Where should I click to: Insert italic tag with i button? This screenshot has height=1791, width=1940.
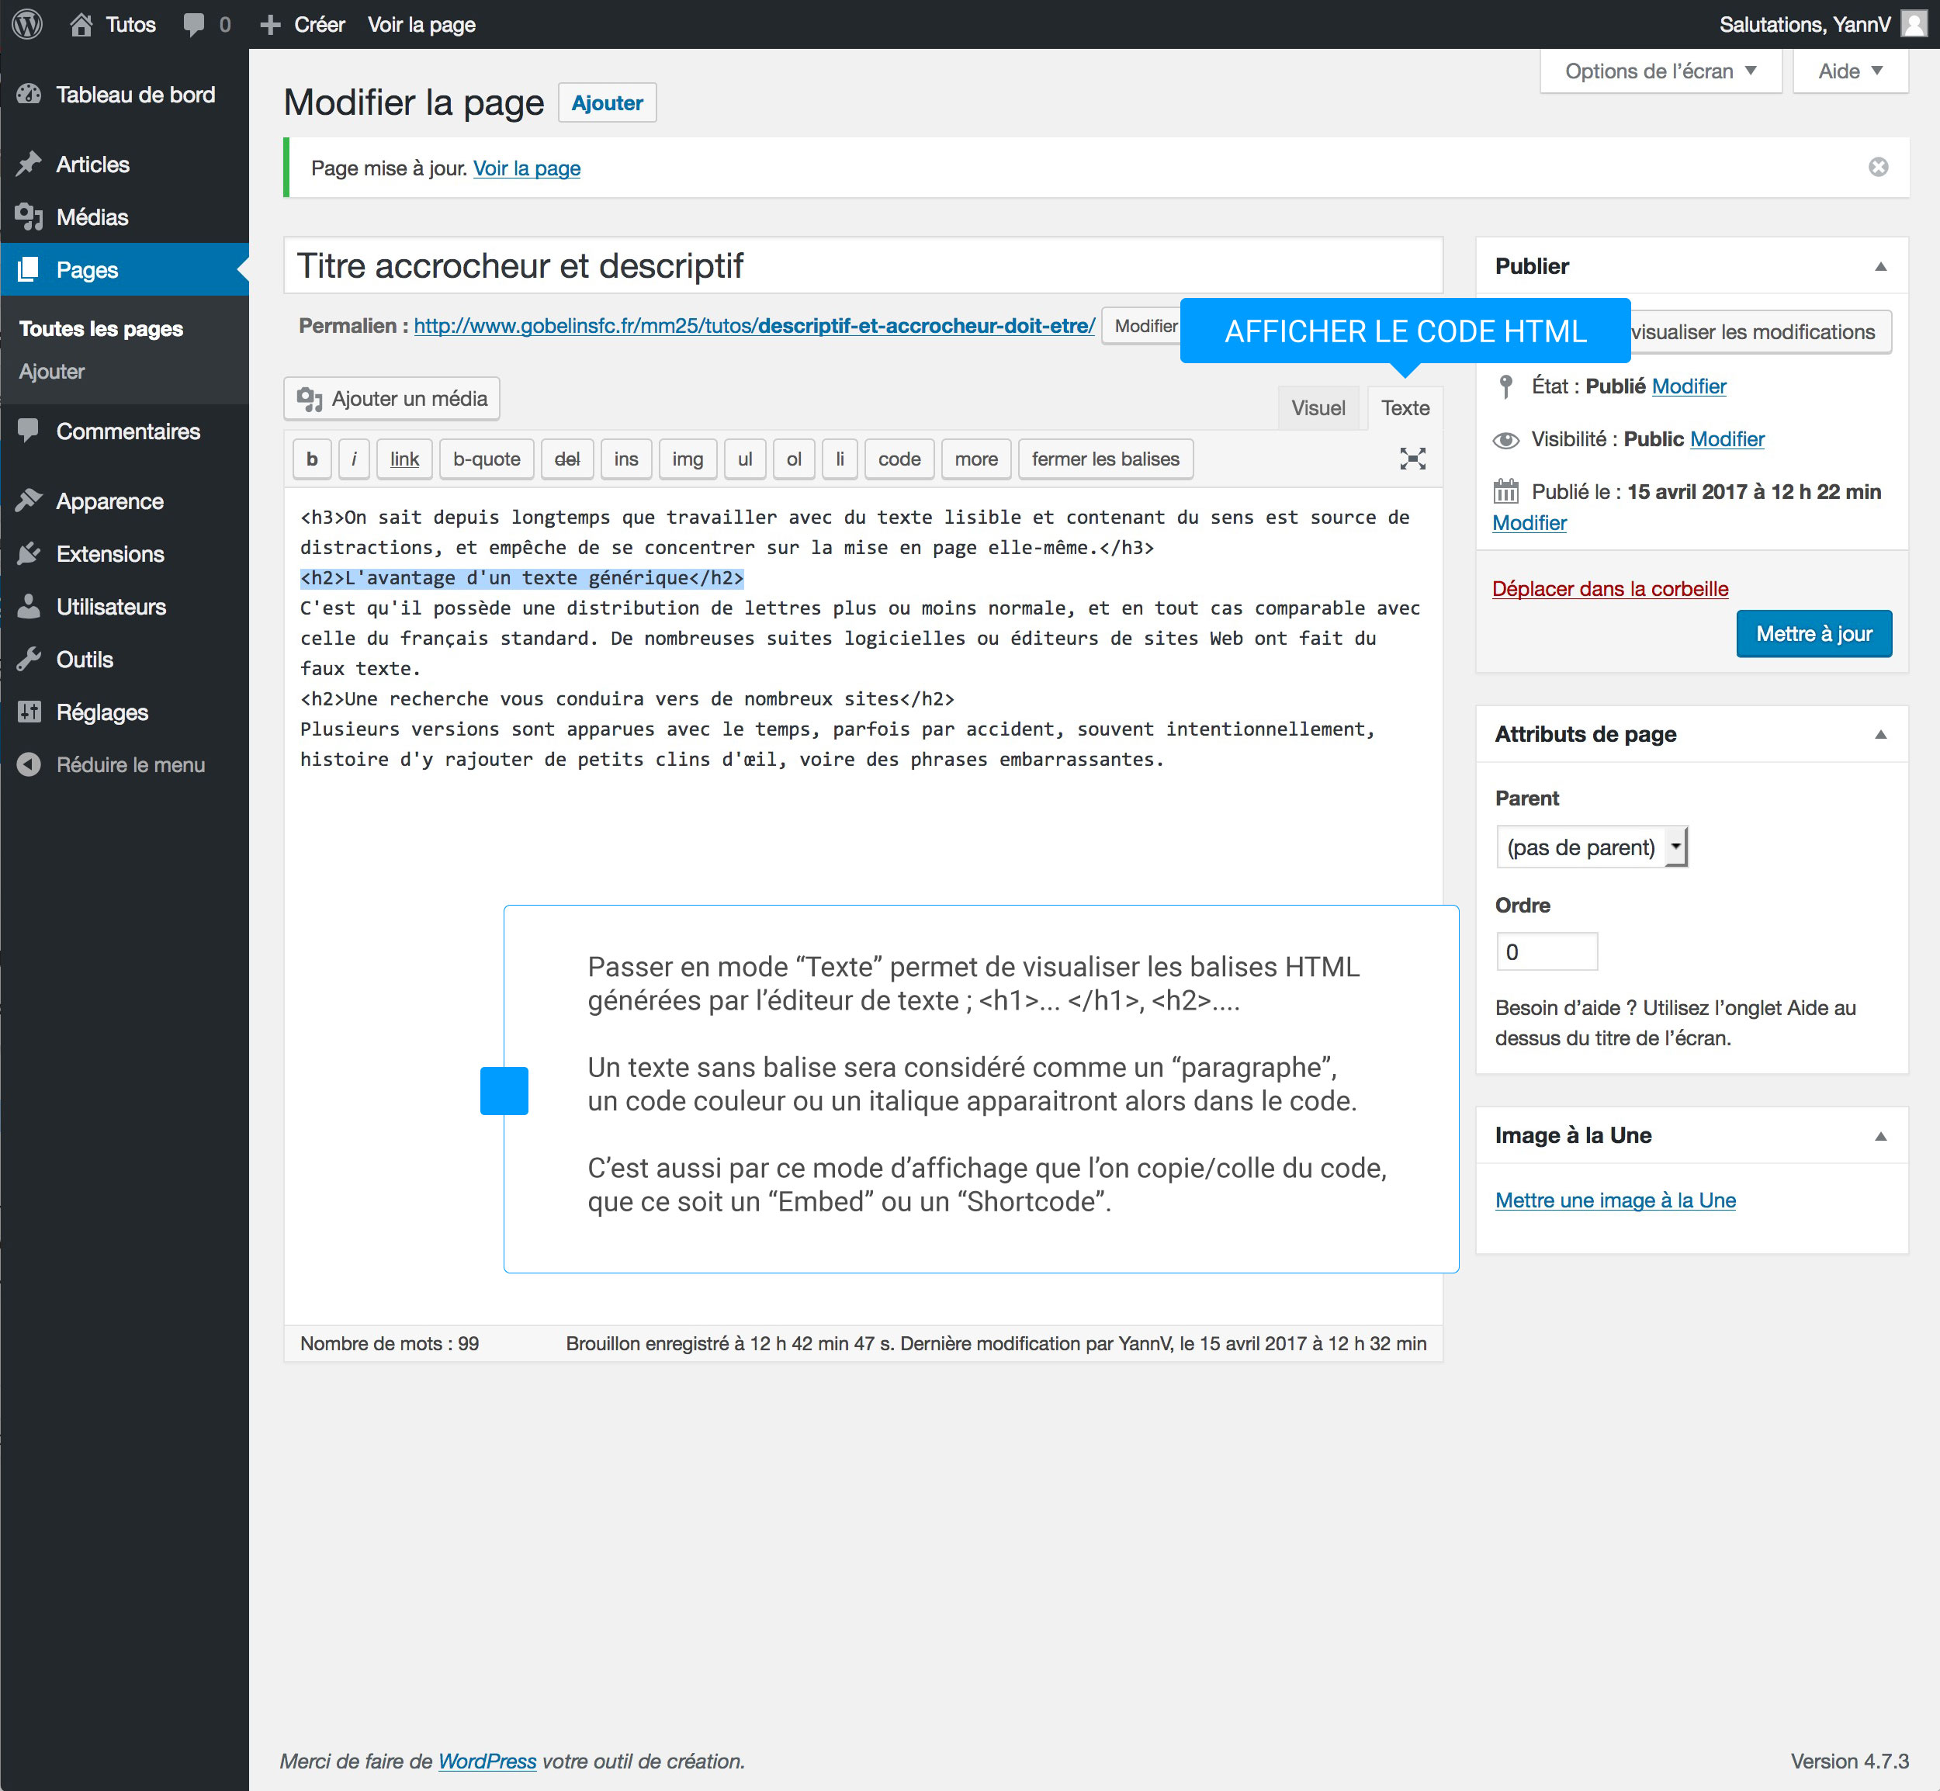click(354, 459)
